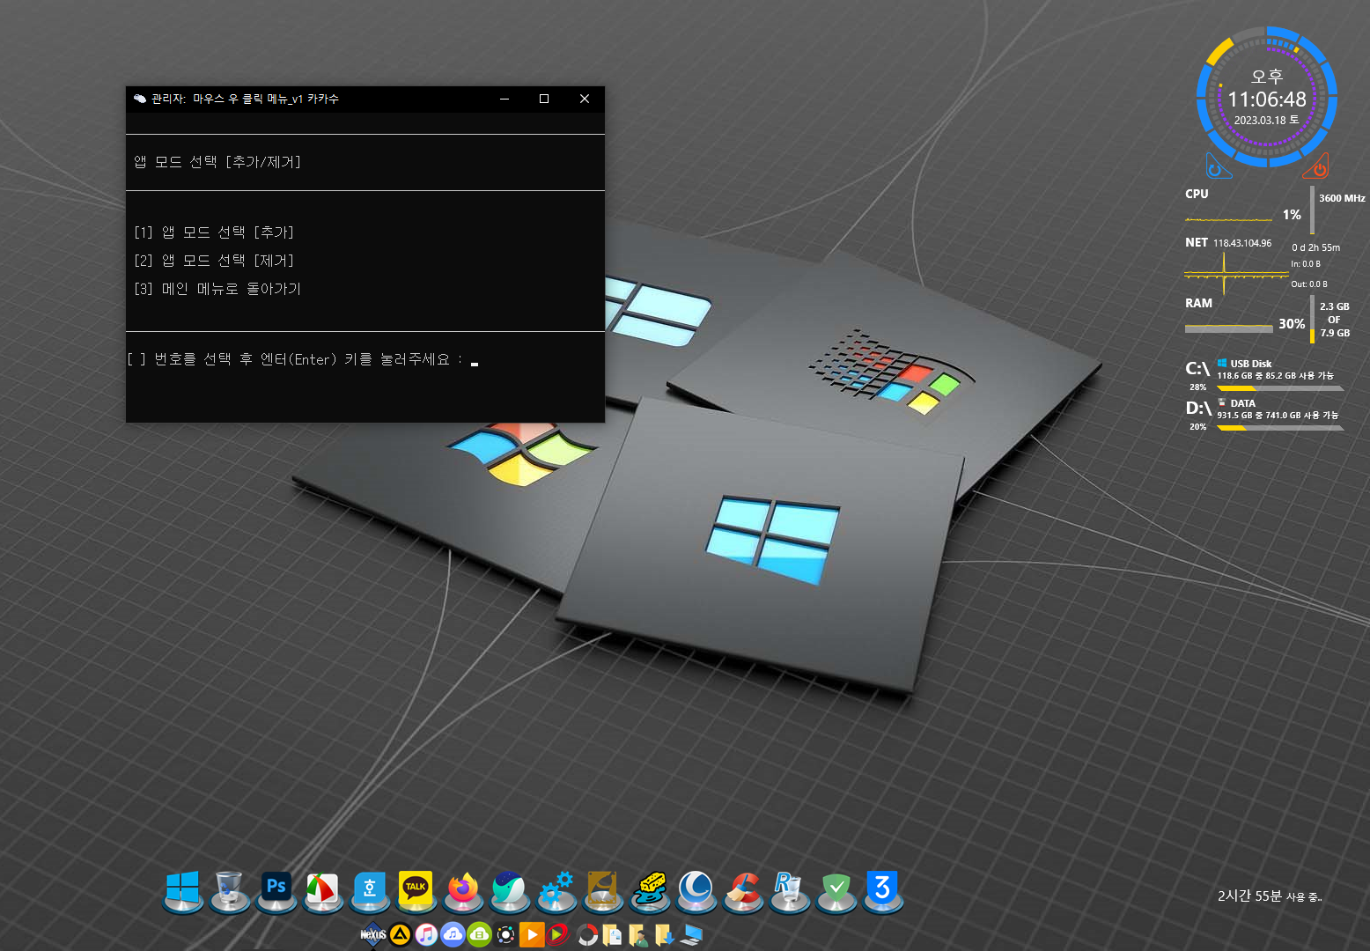
Task: Open the green shield AdGuard dock icon
Action: point(836,891)
